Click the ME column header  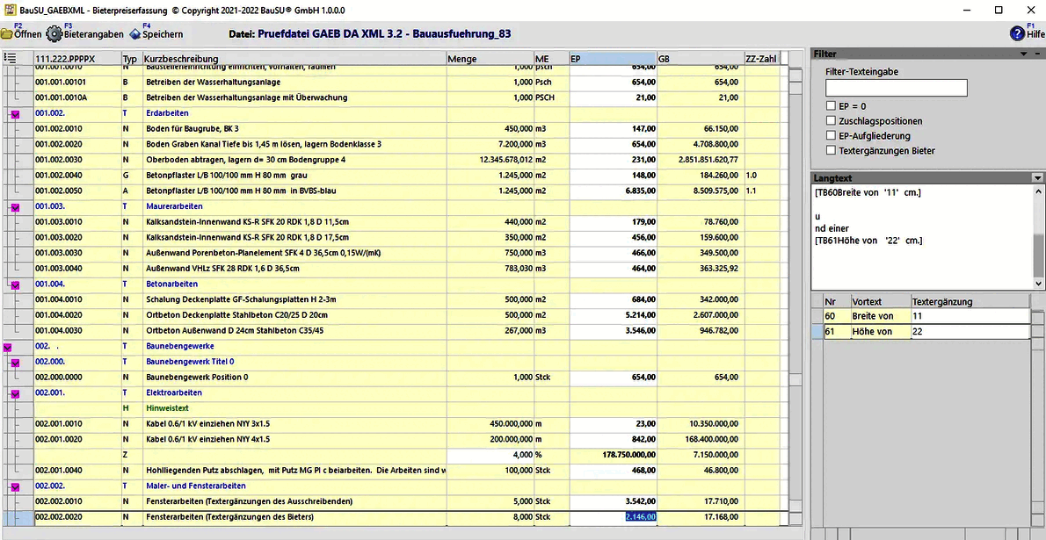[552, 59]
